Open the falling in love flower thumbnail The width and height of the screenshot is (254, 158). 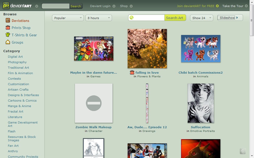(x=147, y=49)
